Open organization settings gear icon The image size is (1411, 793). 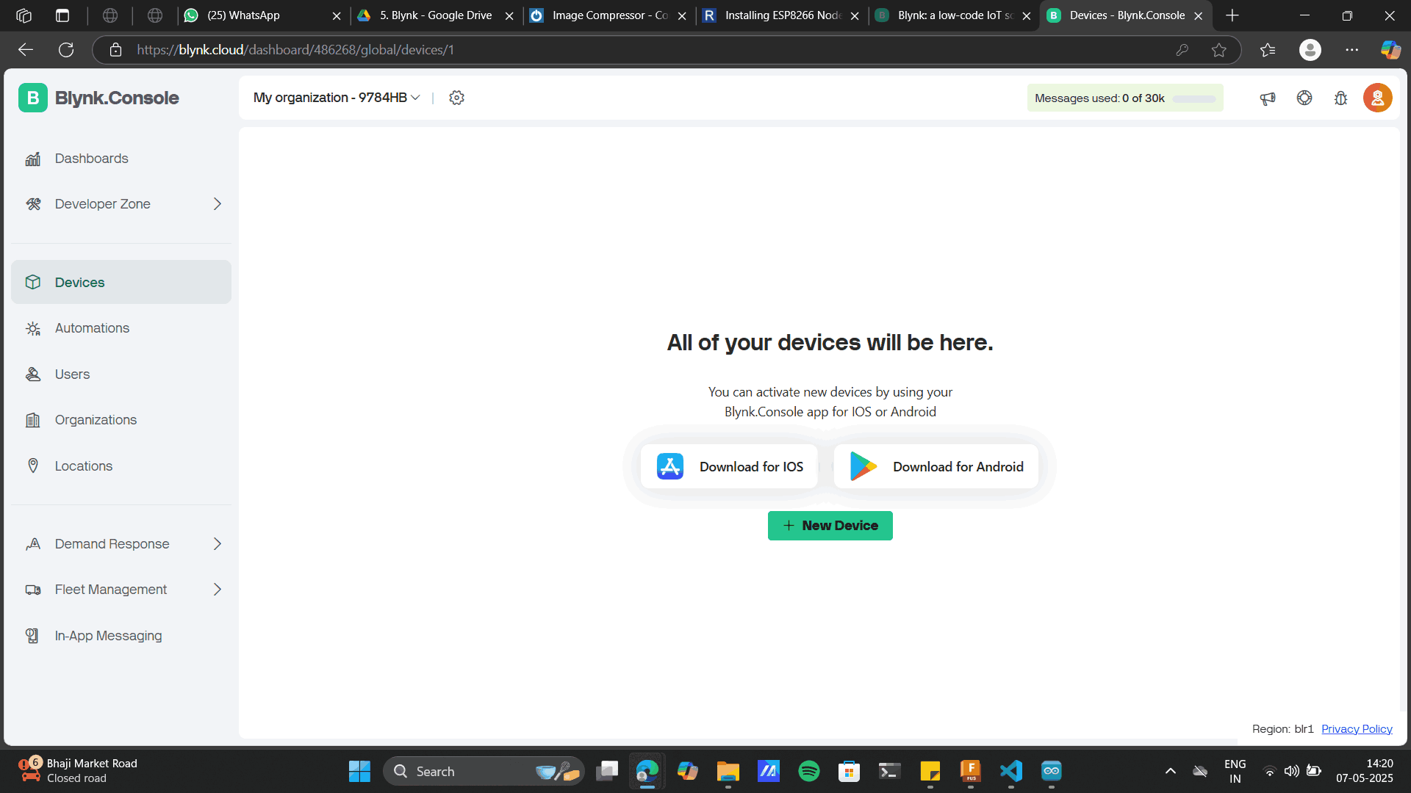point(456,98)
